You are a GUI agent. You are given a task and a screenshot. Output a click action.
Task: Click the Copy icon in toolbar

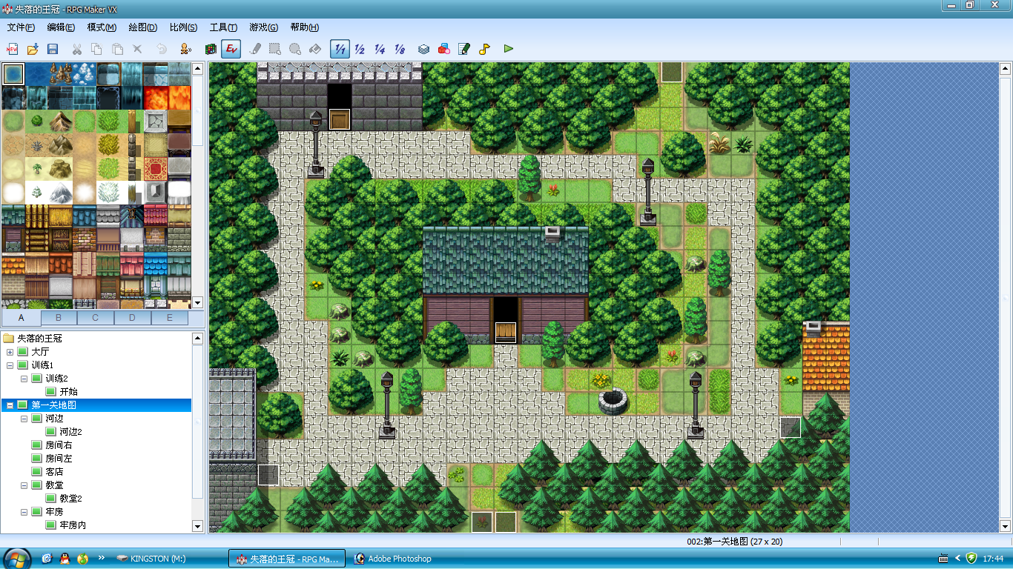click(x=96, y=49)
